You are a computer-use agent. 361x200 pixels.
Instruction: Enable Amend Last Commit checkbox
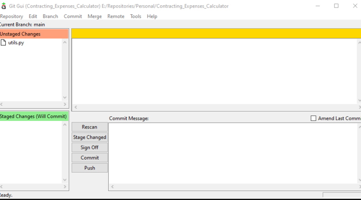[x=314, y=118]
